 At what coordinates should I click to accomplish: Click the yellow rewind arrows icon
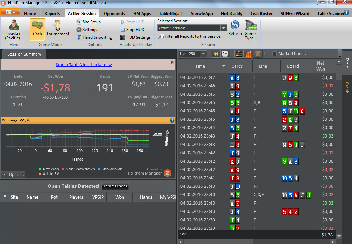[216, 54]
